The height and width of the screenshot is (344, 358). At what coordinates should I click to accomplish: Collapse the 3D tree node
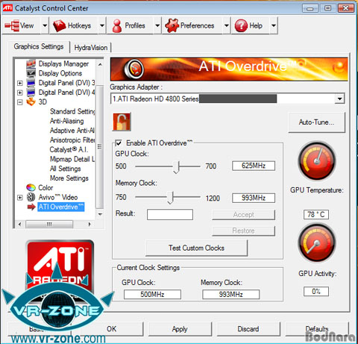click(20, 102)
